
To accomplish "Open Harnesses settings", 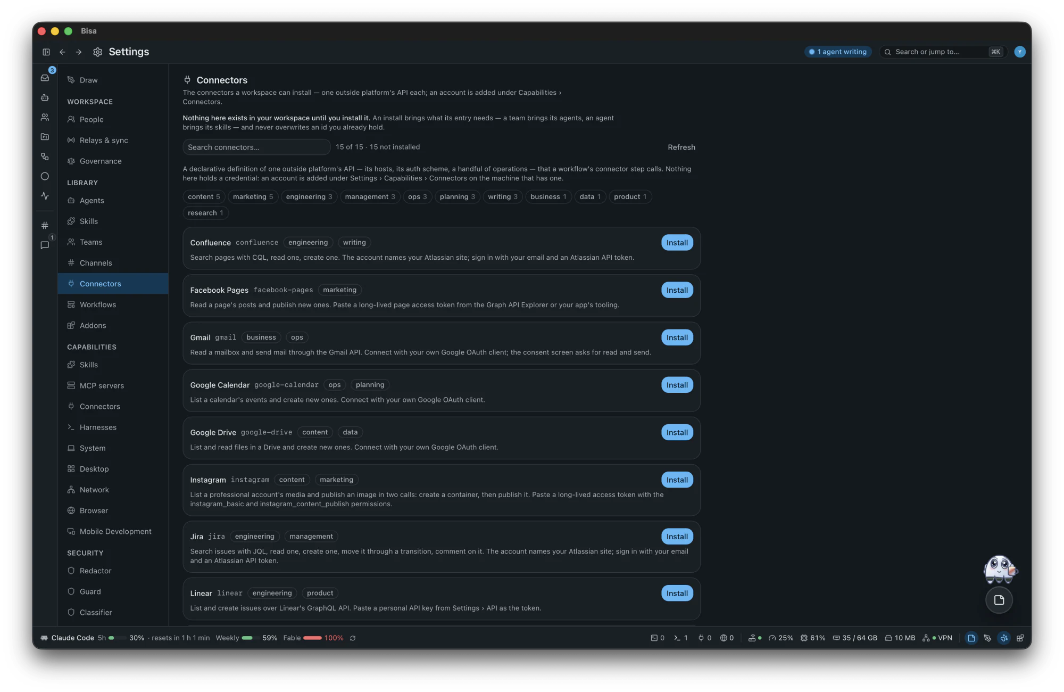I will coord(113,427).
